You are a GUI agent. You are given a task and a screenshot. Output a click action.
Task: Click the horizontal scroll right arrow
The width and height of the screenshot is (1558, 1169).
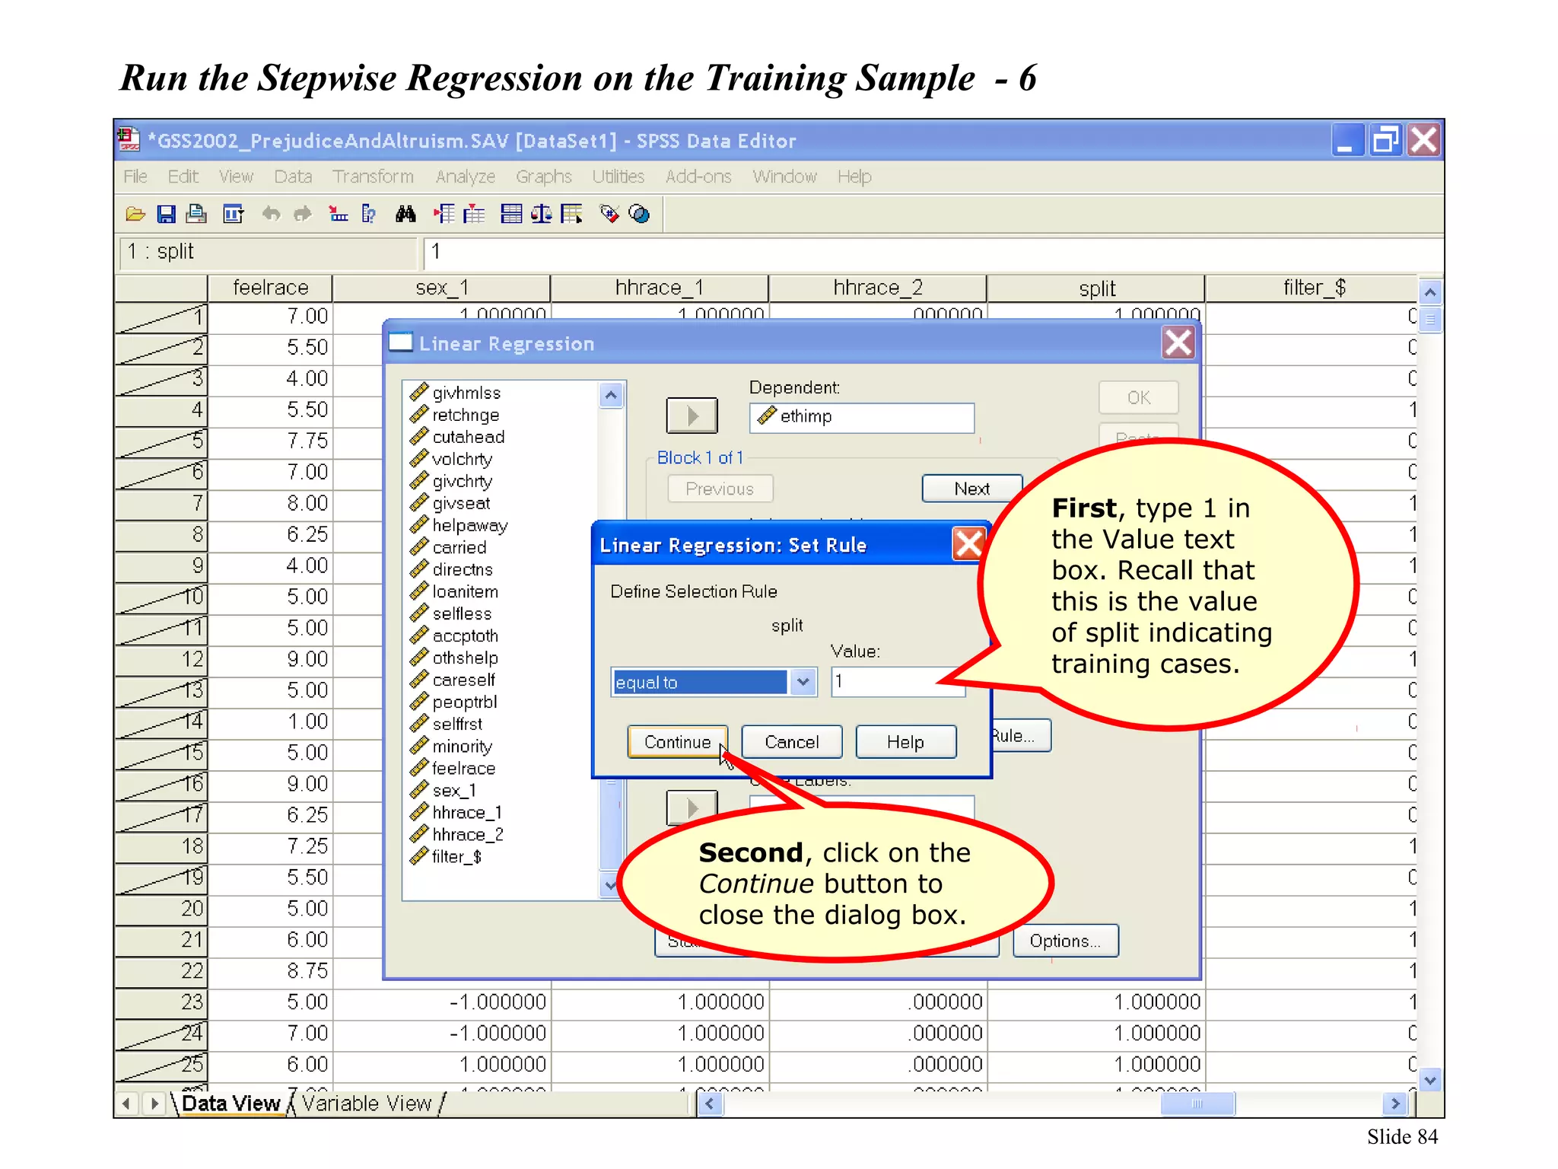[x=1395, y=1103]
